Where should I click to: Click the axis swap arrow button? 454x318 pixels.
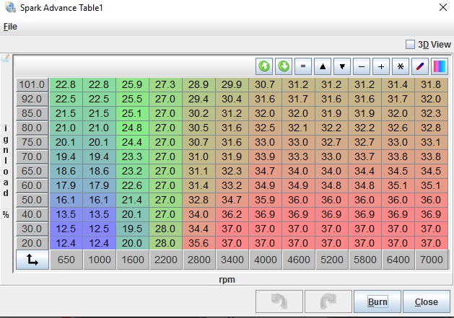(x=32, y=260)
